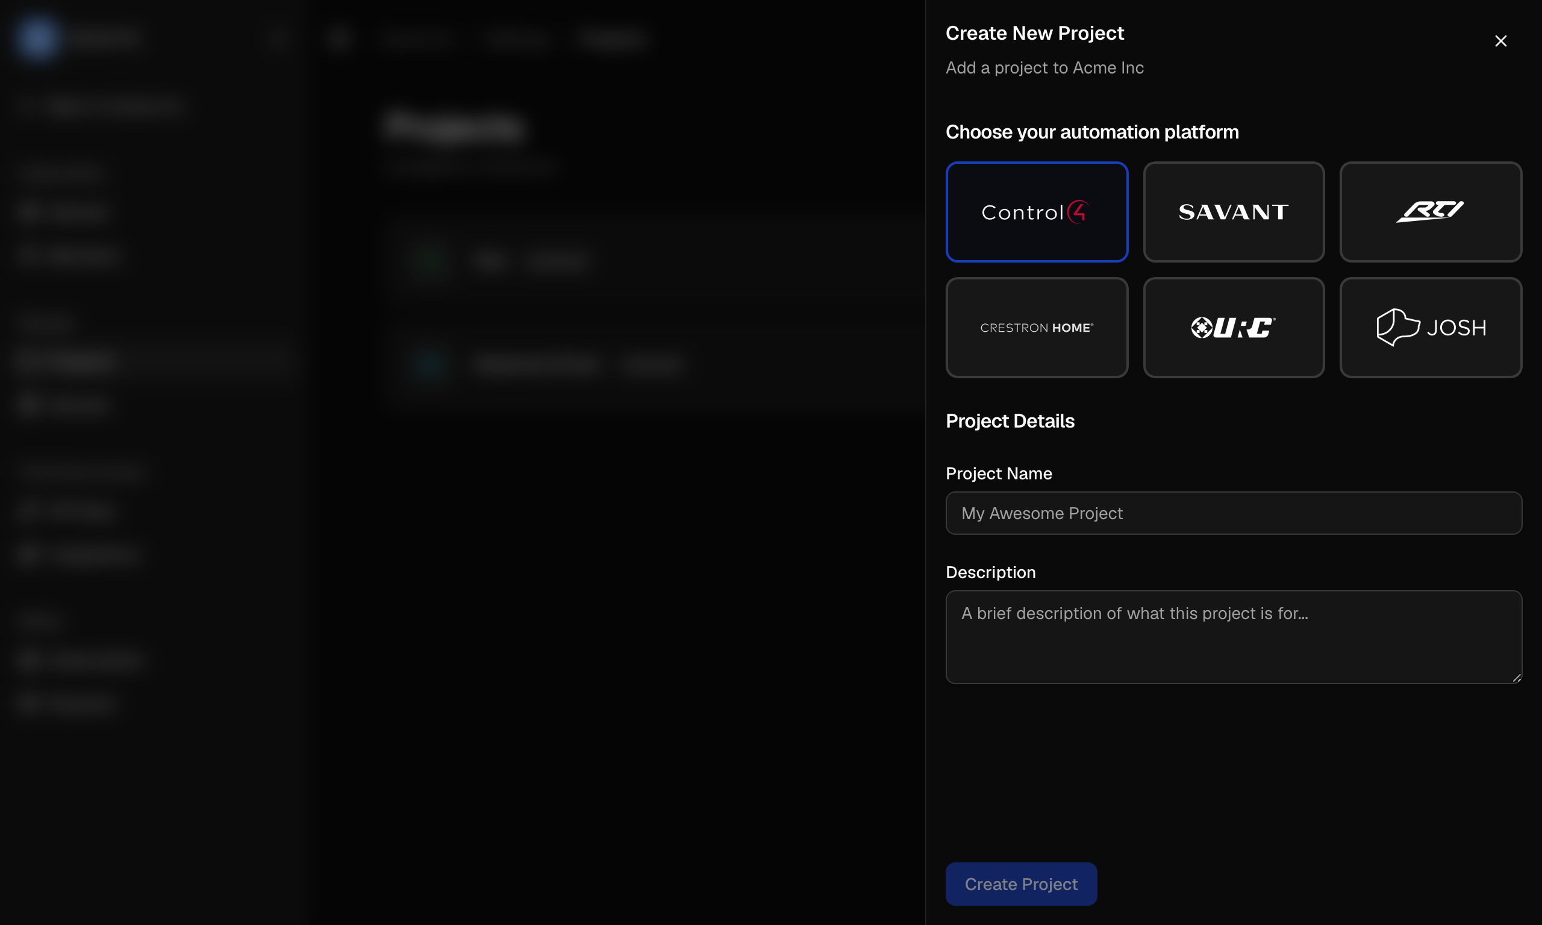Select the Control4 platform card
This screenshot has height=925, width=1542.
[1037, 212]
